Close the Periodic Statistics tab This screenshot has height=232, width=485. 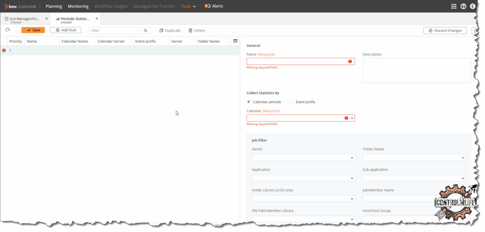97,18
